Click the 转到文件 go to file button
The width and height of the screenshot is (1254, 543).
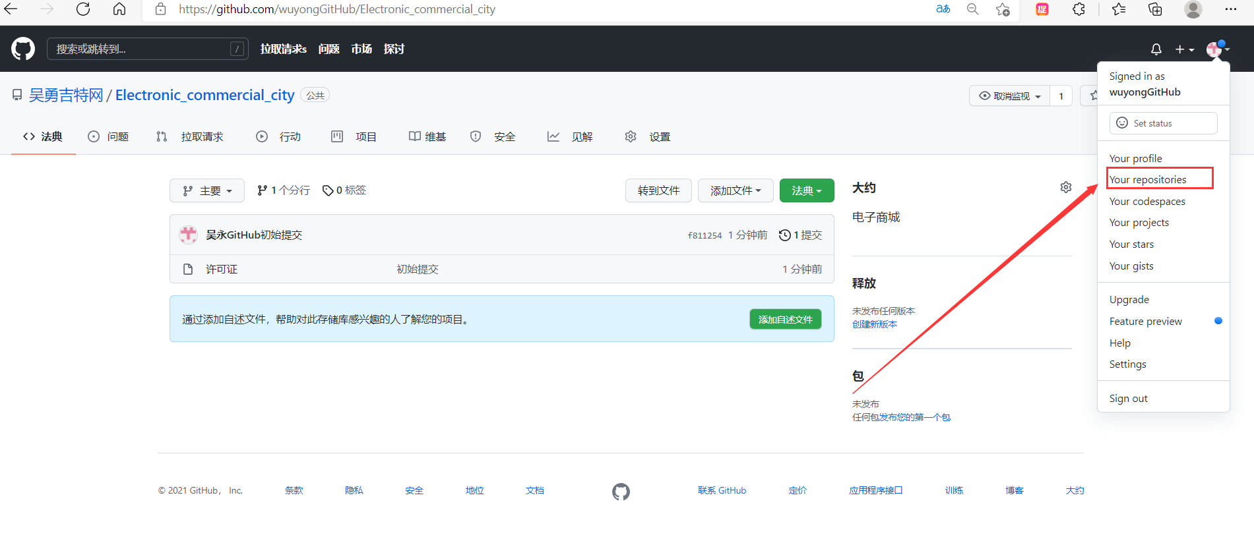pos(658,190)
